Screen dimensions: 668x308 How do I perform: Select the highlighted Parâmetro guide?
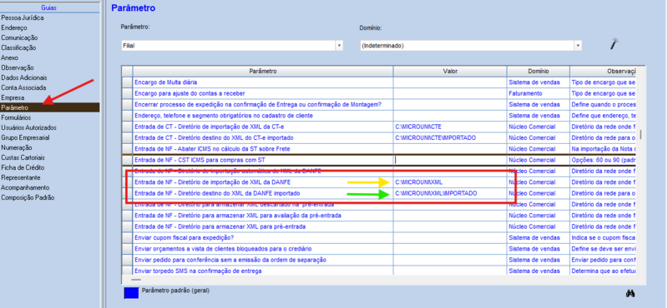click(50, 107)
